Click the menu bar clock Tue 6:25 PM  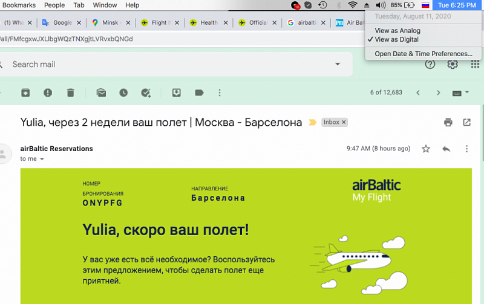coord(457,5)
